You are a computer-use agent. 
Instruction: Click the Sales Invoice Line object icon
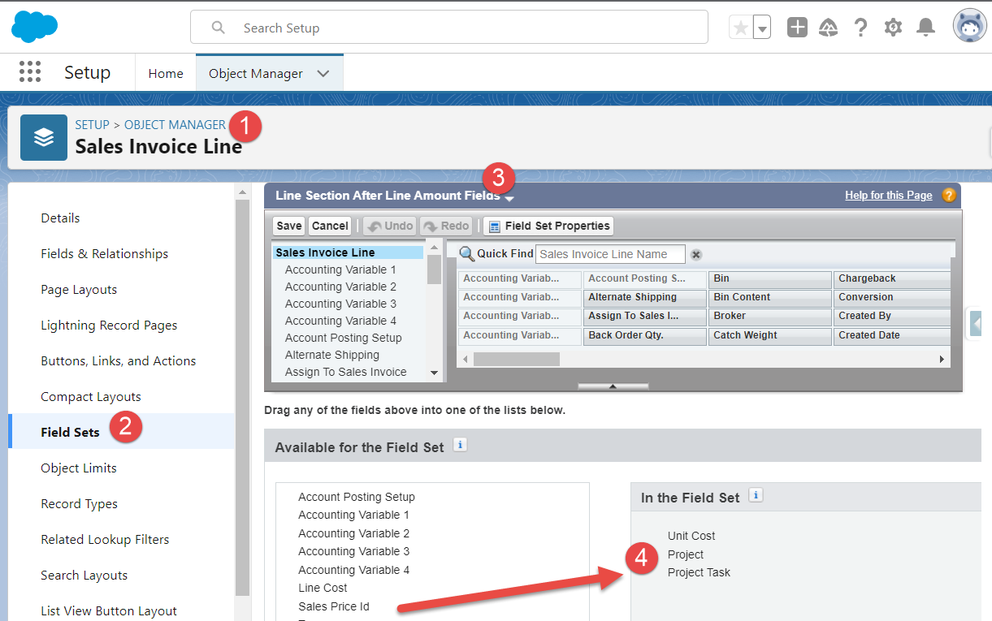click(44, 137)
